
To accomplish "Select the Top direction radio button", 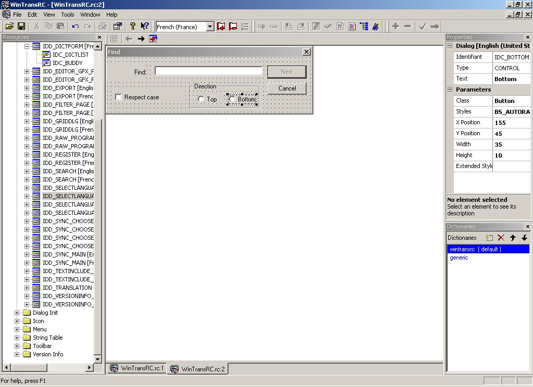I will coord(201,99).
